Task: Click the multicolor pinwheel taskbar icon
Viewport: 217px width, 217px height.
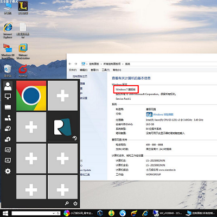Action: (67, 213)
